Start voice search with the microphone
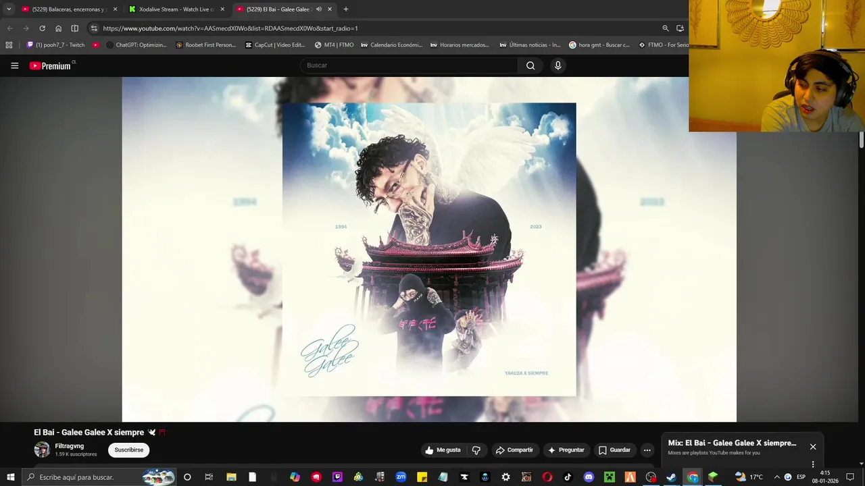 tap(558, 65)
